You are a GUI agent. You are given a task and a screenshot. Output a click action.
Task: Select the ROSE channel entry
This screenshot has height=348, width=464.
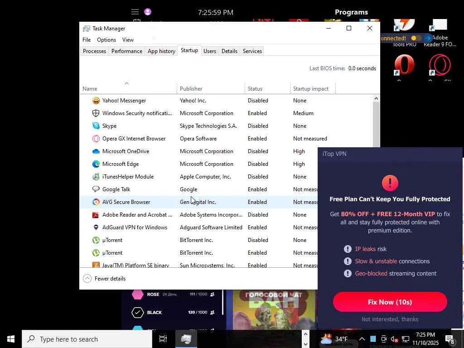[x=174, y=295]
